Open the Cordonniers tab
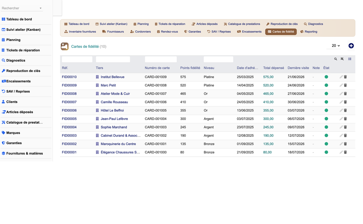The height and width of the screenshot is (224, 363). 140,32
